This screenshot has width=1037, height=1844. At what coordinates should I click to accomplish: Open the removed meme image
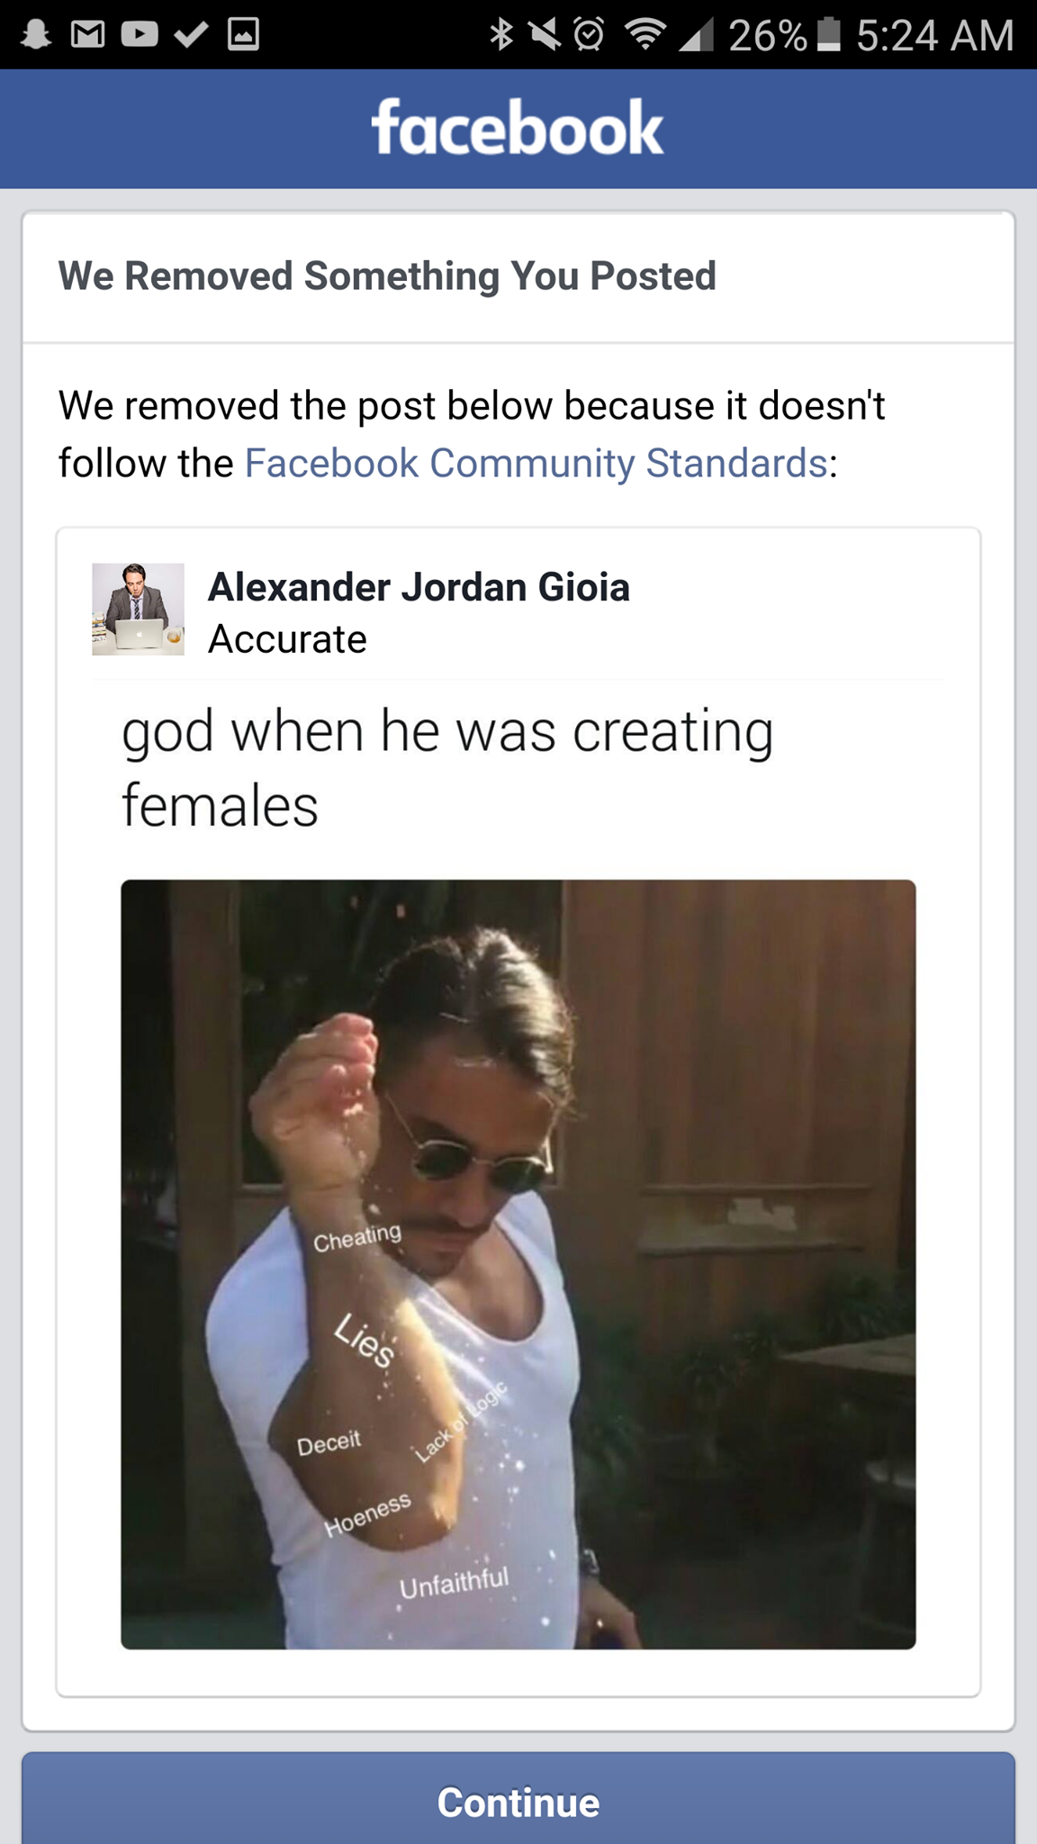pos(518,1264)
